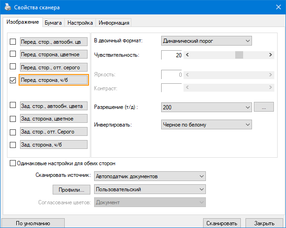The image size is (286, 228).
Task: Open resolution custom settings ellipsis button
Action: click(x=264, y=107)
